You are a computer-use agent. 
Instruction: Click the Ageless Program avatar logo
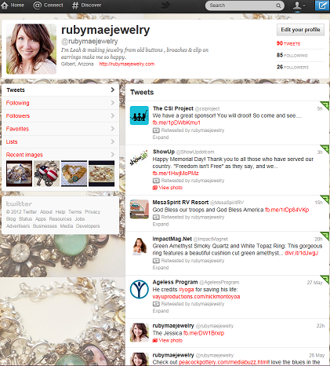coord(140,289)
